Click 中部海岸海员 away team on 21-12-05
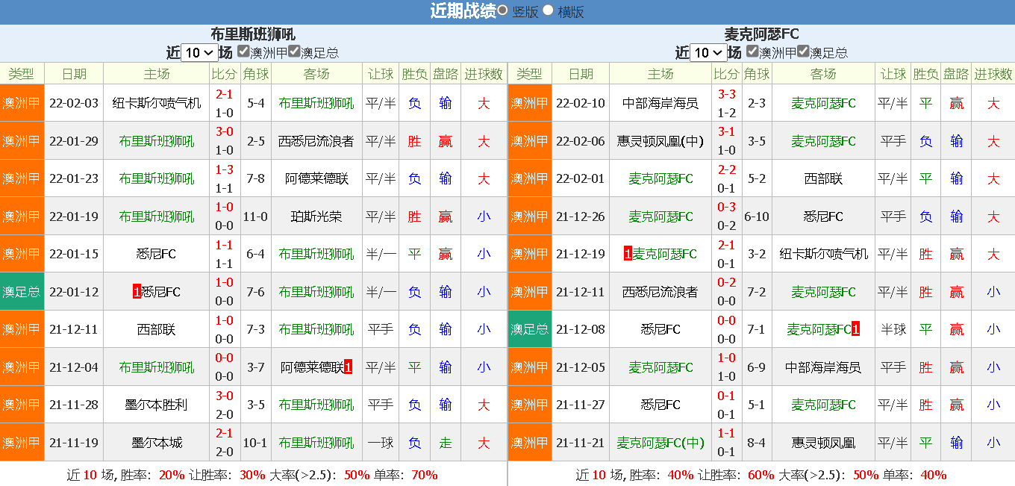This screenshot has height=486, width=1015. pos(823,367)
